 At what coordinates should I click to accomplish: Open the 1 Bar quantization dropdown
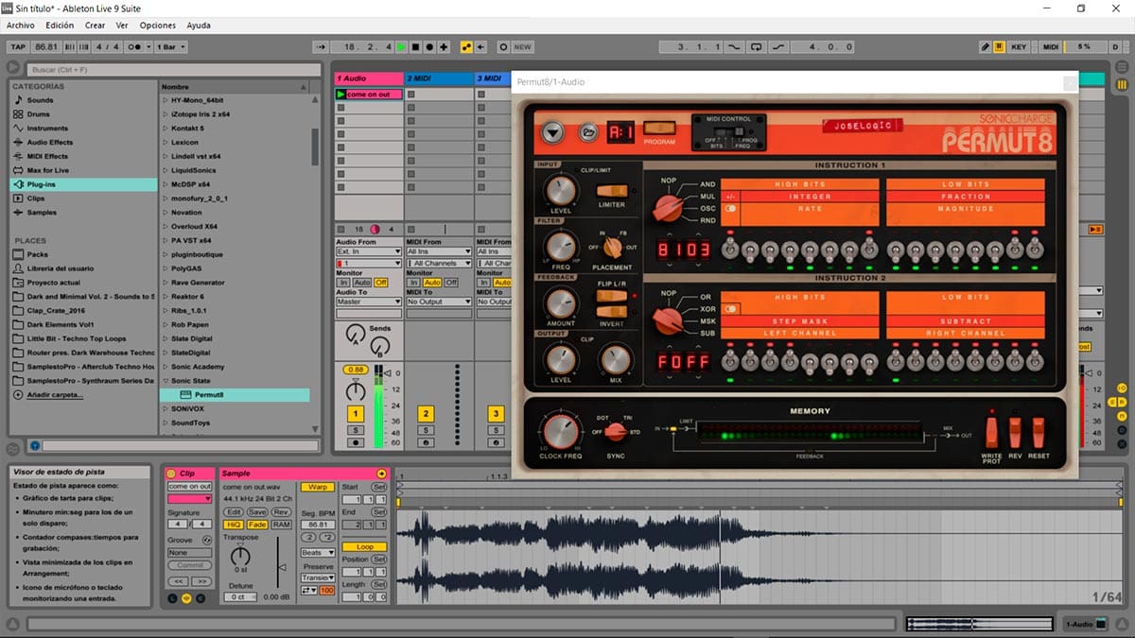click(171, 46)
